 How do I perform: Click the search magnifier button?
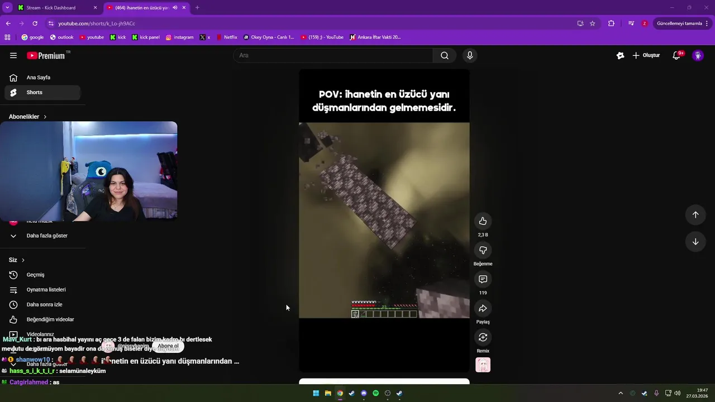point(445,55)
